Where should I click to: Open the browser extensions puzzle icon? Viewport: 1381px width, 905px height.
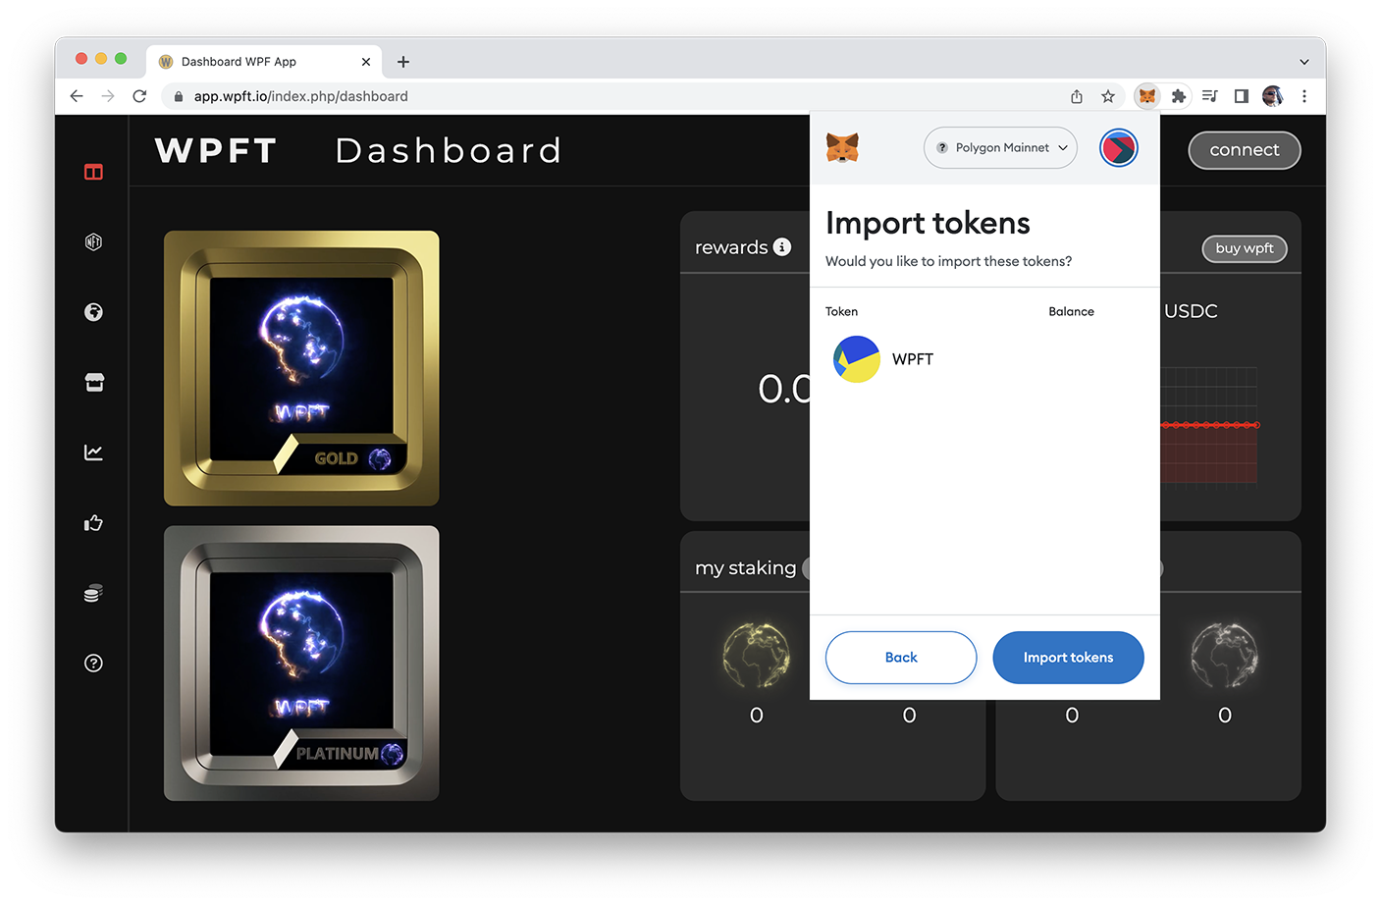[1179, 96]
